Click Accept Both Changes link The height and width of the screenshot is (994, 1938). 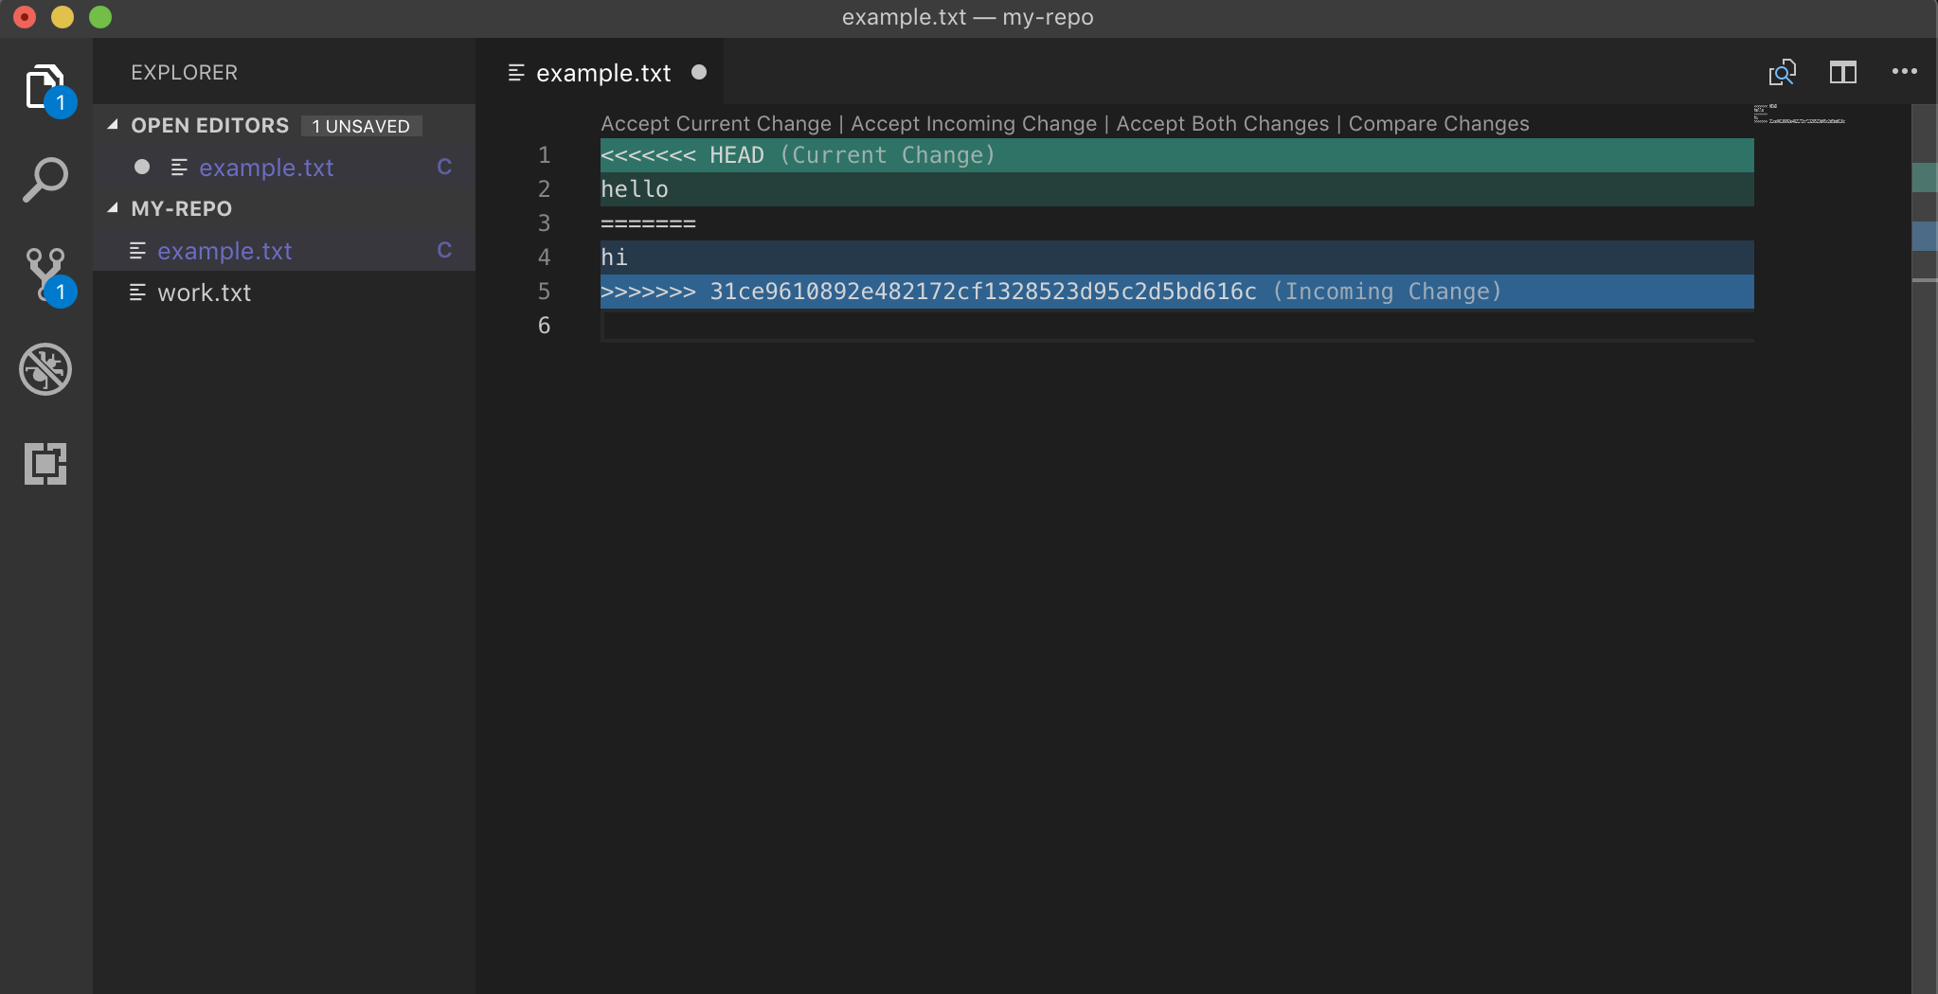coord(1222,124)
